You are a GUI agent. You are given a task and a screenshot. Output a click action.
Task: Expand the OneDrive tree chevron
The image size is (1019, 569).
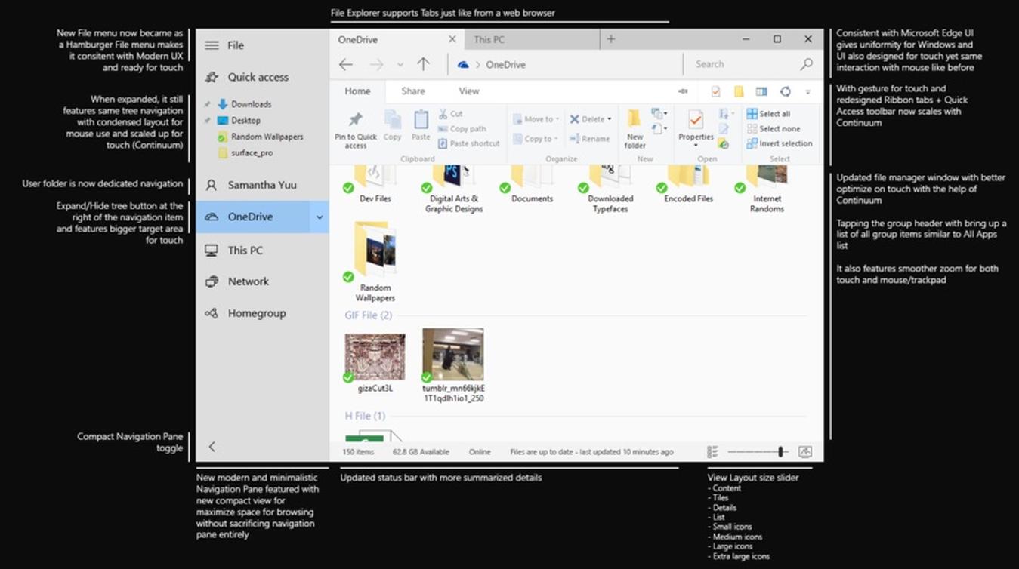(x=320, y=217)
